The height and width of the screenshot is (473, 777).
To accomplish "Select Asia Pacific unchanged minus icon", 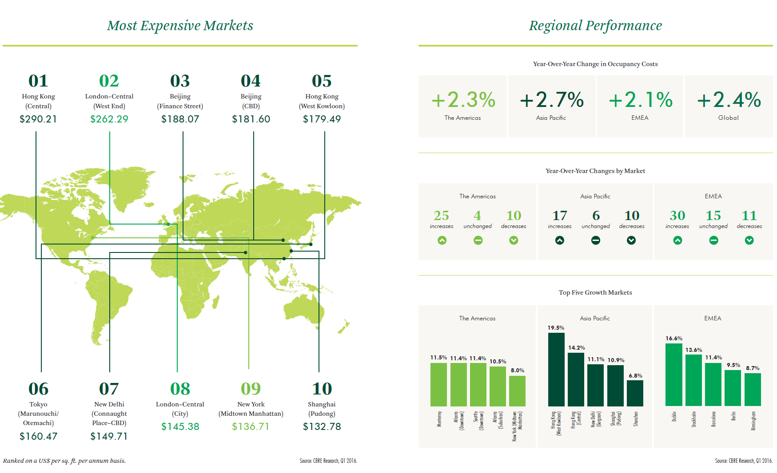I will click(596, 240).
